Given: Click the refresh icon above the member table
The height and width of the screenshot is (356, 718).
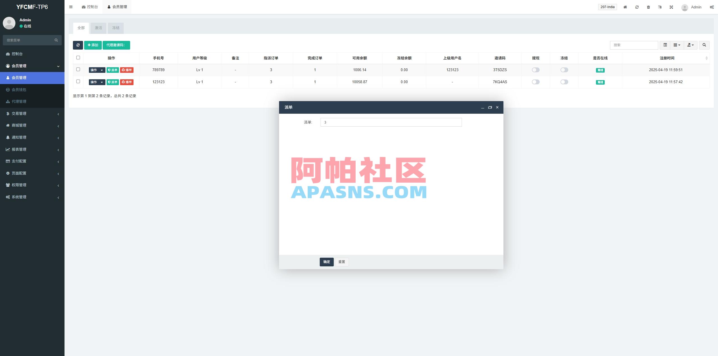Looking at the screenshot, I should pyautogui.click(x=78, y=45).
